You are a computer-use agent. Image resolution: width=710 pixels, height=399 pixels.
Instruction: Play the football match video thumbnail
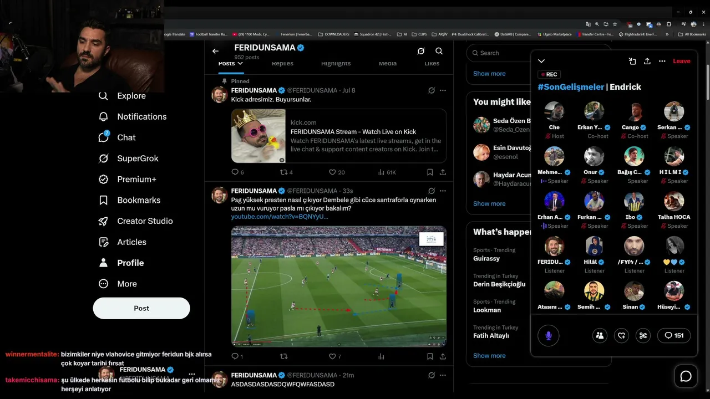(x=339, y=287)
